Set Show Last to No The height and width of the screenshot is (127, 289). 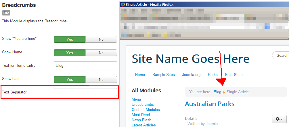pyautogui.click(x=101, y=79)
